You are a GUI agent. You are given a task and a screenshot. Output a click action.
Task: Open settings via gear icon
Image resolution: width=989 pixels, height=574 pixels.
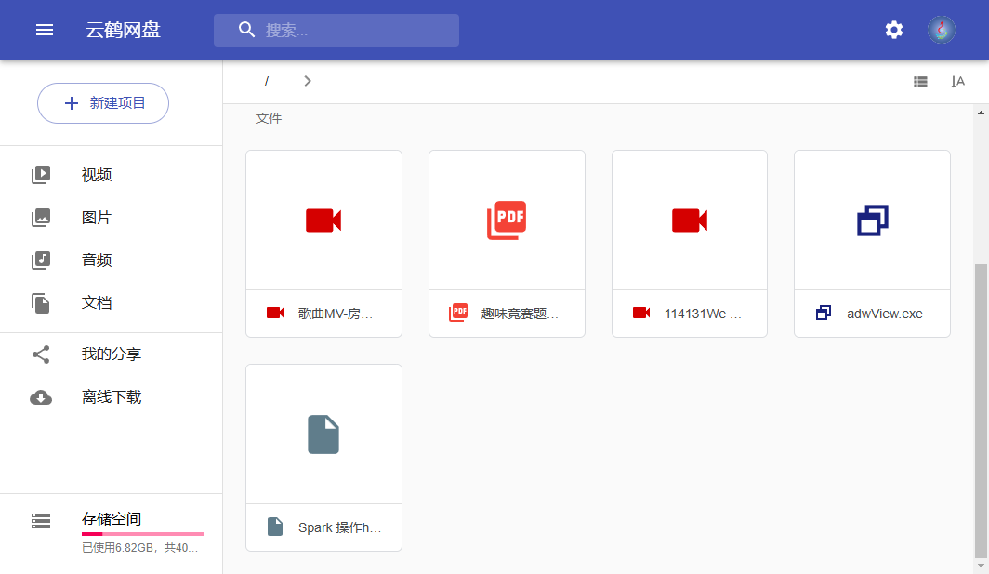(x=893, y=30)
